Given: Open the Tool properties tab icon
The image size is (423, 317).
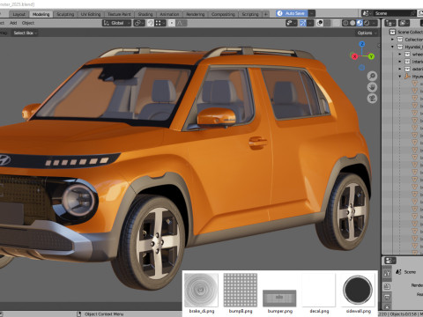Looking at the screenshot, I should tap(387, 273).
